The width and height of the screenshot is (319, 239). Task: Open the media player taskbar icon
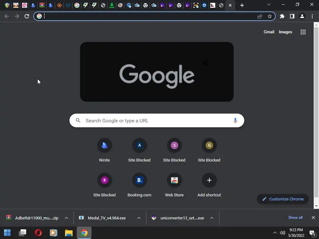tap(54, 233)
